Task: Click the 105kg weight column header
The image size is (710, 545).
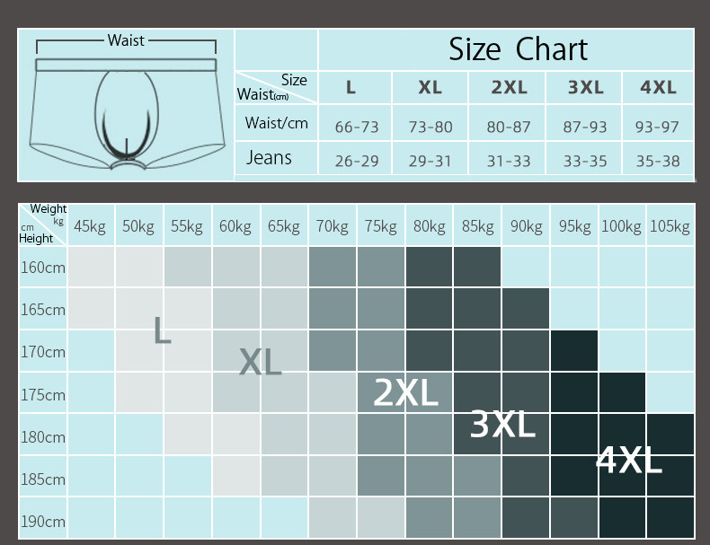Action: coord(670,227)
